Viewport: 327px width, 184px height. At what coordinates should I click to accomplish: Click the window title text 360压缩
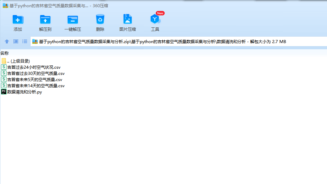[100, 6]
